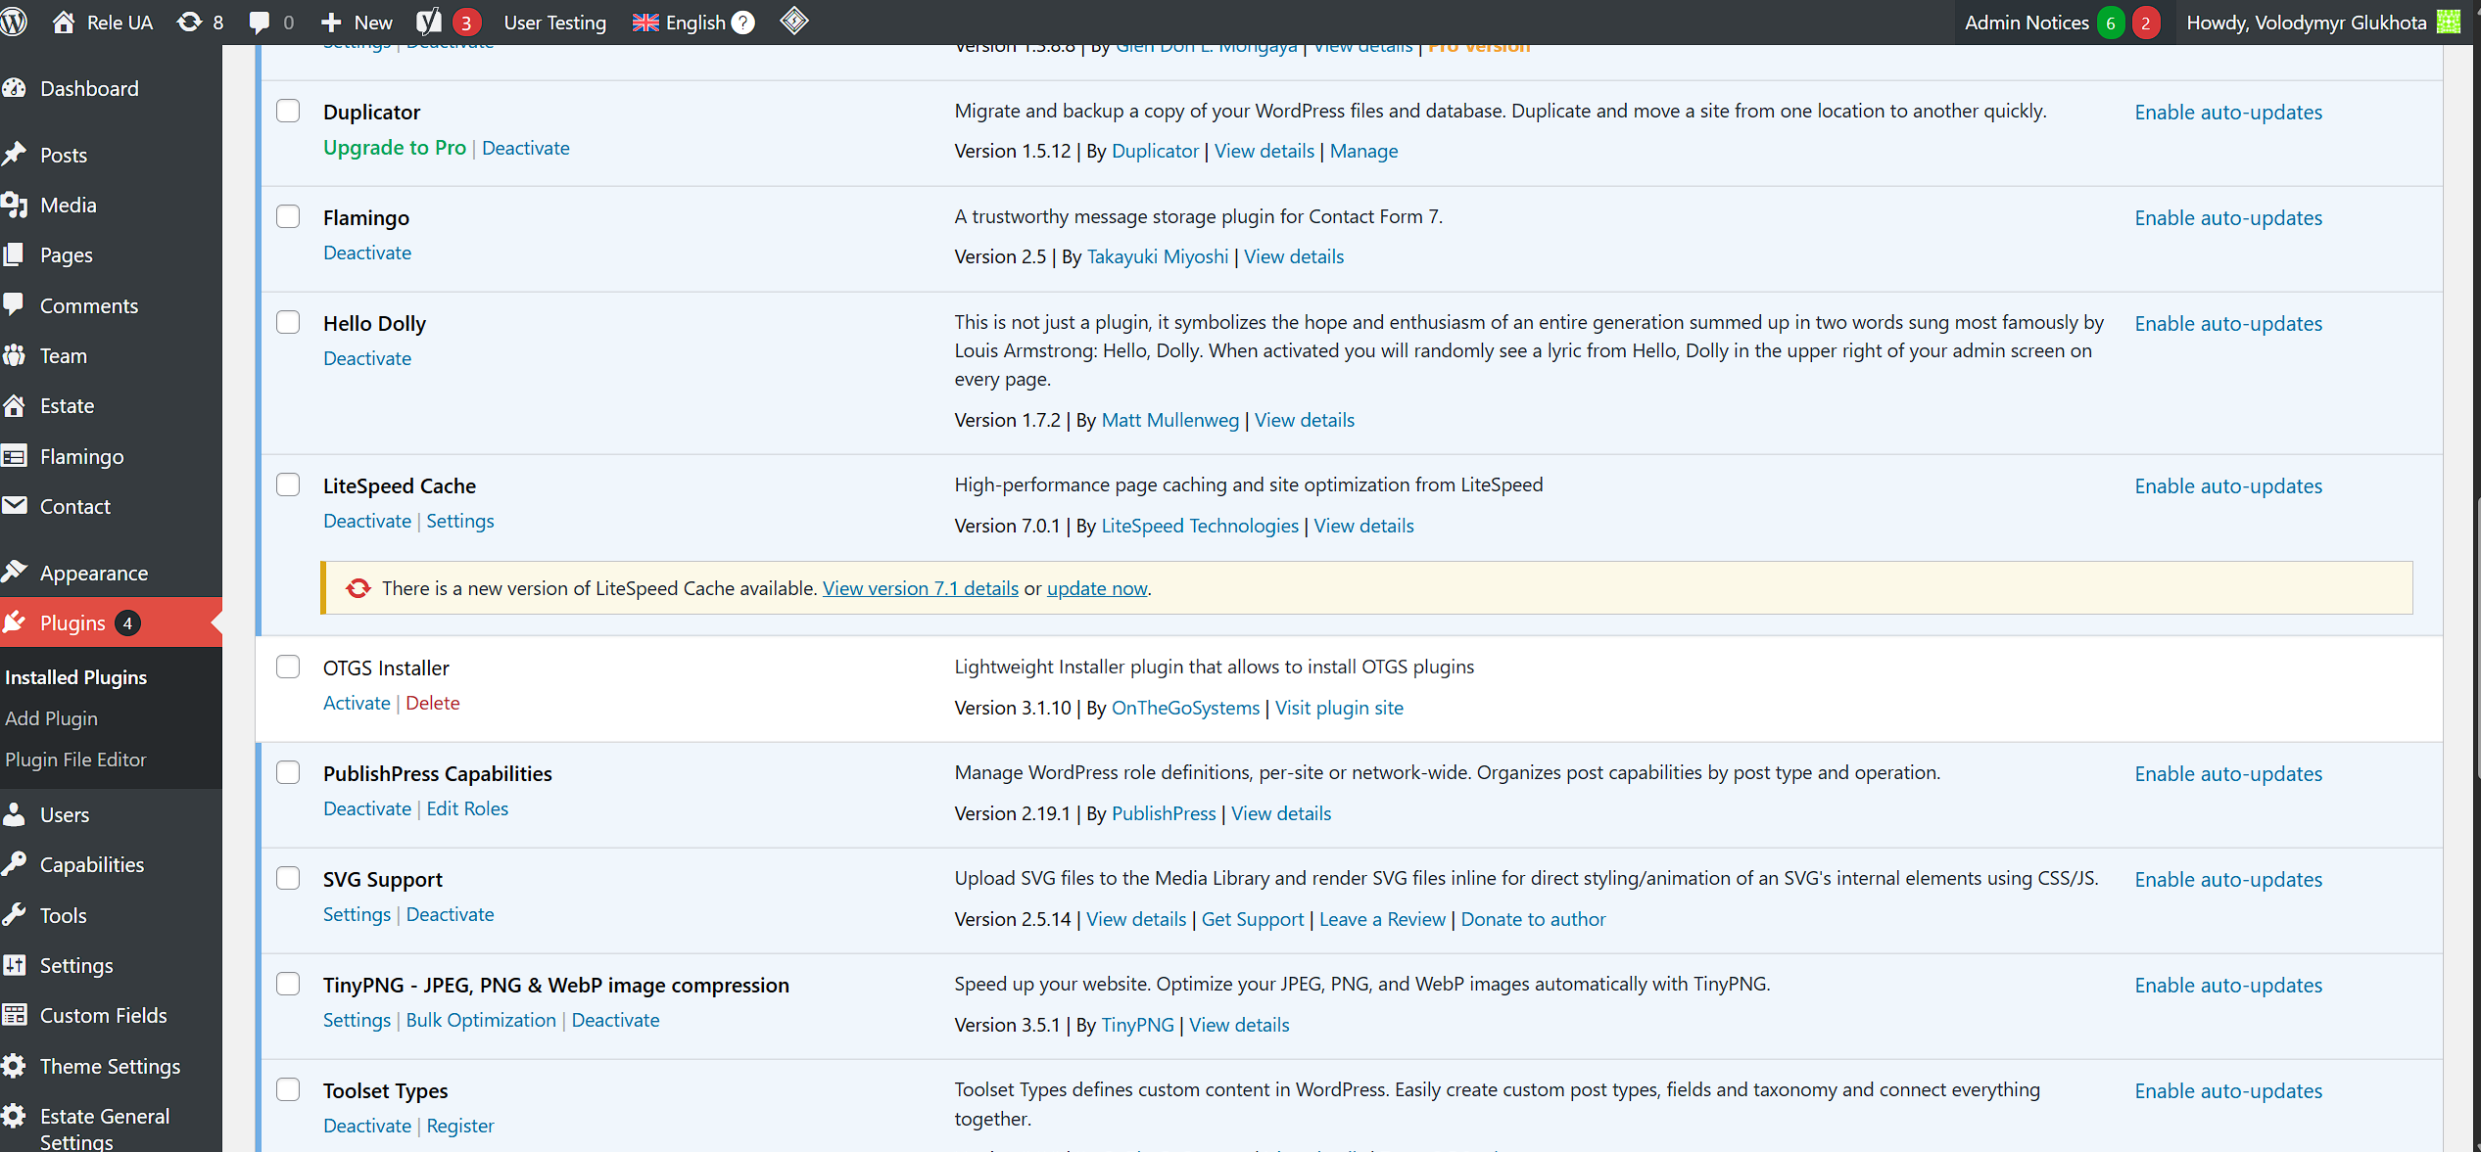This screenshot has height=1152, width=2481.
Task: Open the updates icon showing 8
Action: point(189,22)
